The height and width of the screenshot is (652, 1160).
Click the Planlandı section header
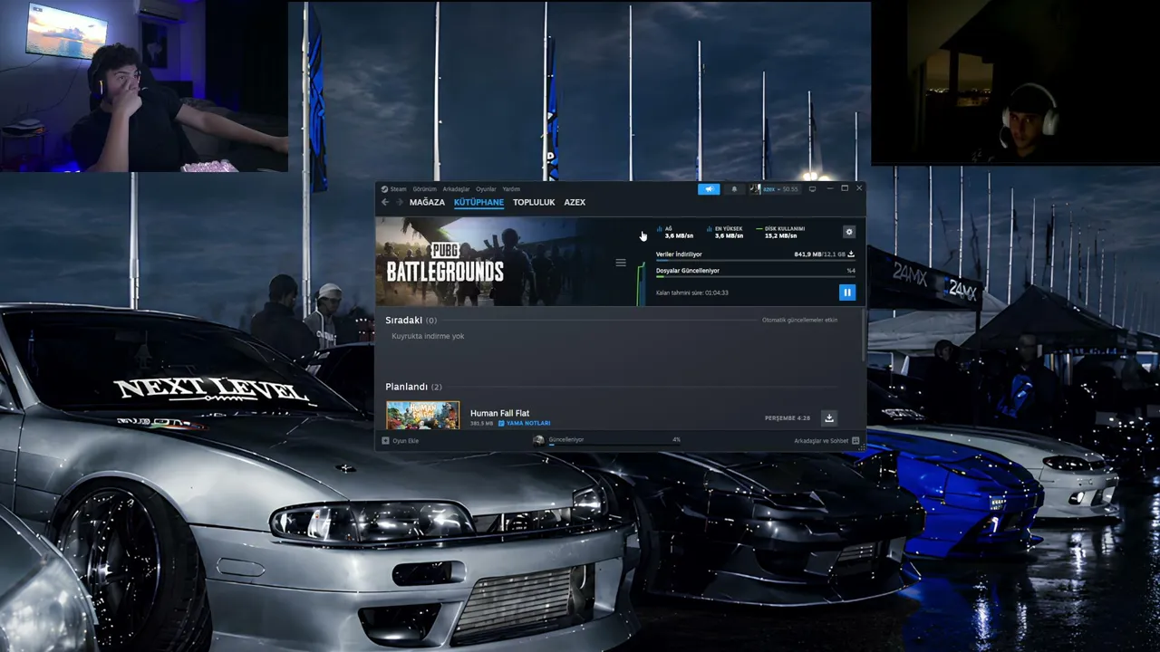(x=413, y=387)
